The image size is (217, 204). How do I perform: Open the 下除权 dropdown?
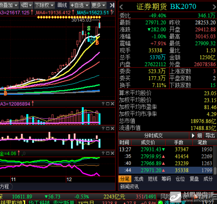coord(44,5)
